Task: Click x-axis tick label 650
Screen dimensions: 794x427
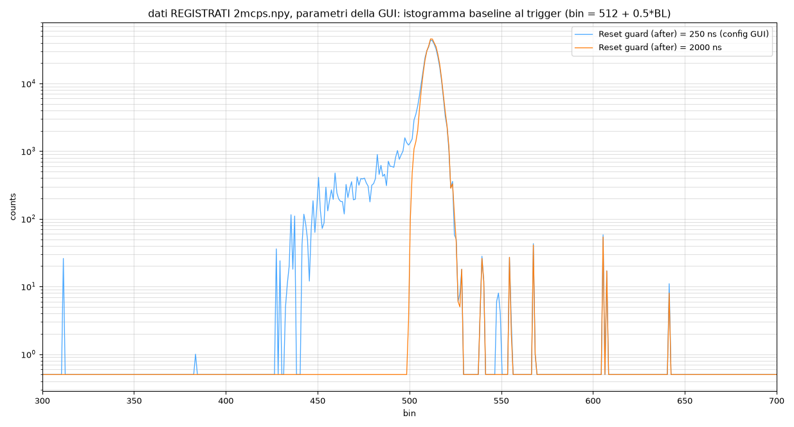Action: (685, 401)
